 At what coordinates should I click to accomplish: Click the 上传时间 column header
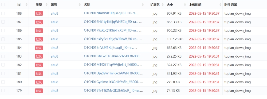[x=195, y=5]
